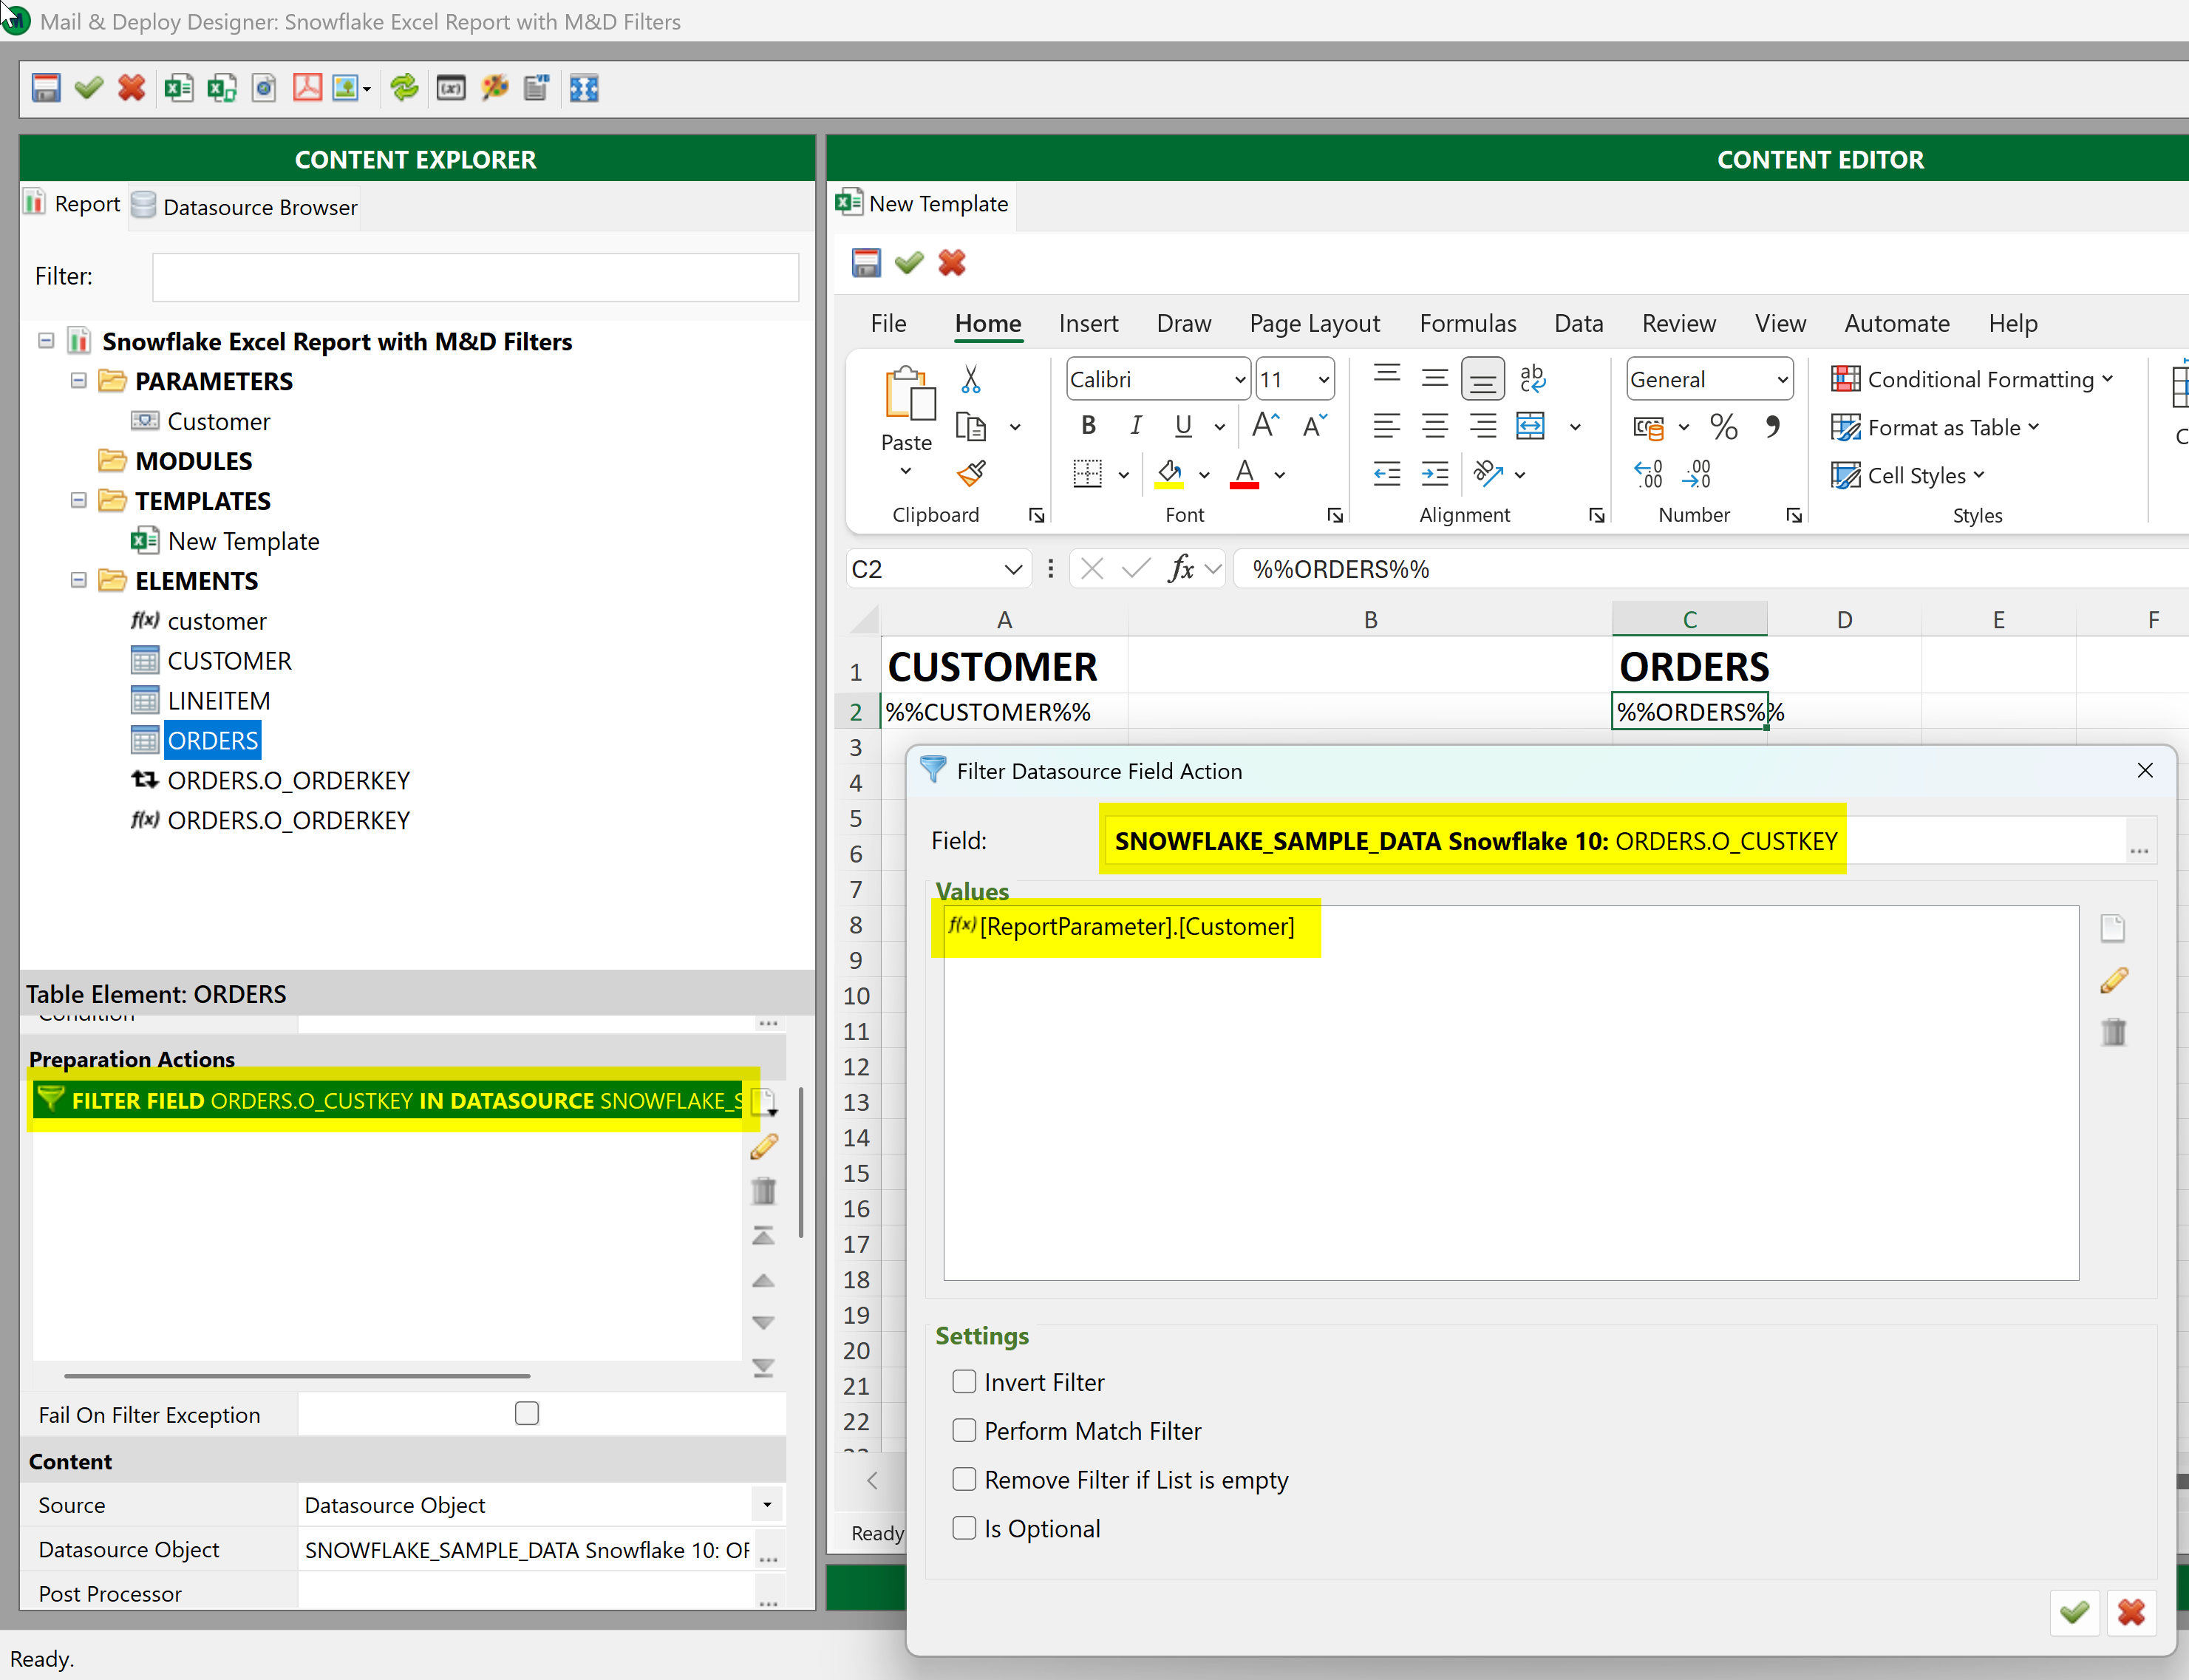This screenshot has width=2189, height=1680.
Task: Open the Calibri font name dropdown
Action: [x=1240, y=380]
